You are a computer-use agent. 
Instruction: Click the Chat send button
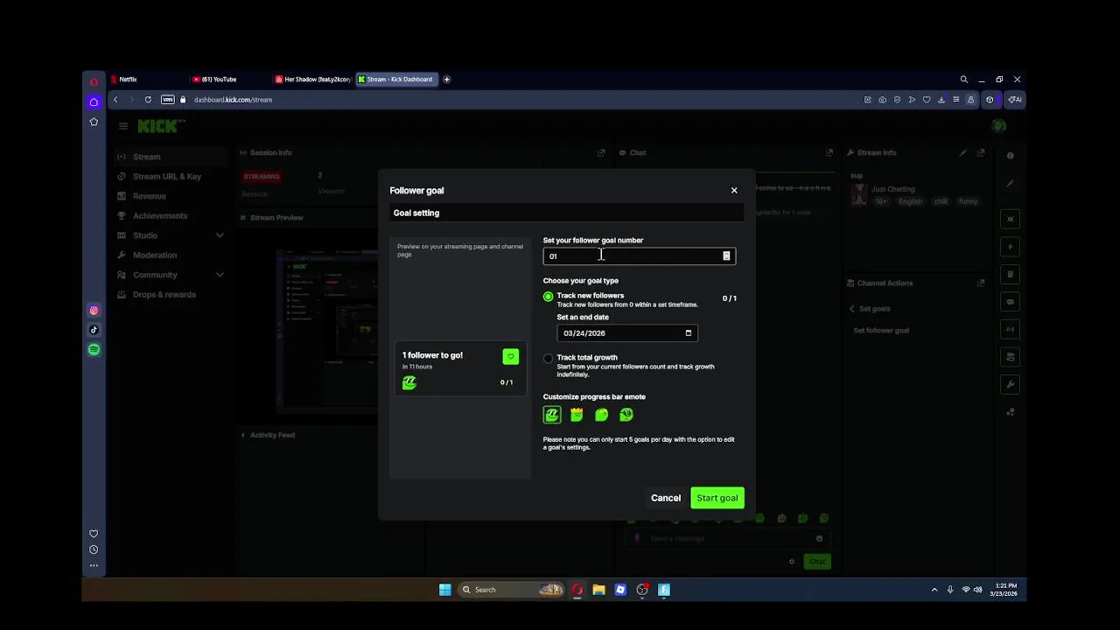(816, 562)
